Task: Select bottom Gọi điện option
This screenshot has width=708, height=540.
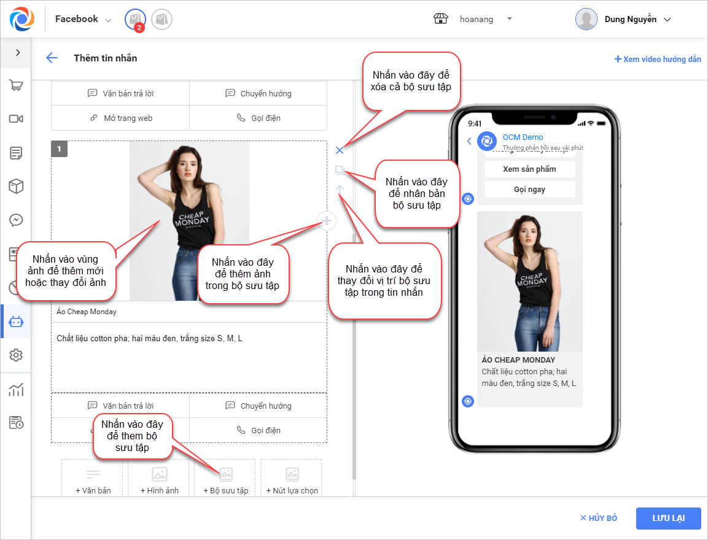Action: click(259, 430)
